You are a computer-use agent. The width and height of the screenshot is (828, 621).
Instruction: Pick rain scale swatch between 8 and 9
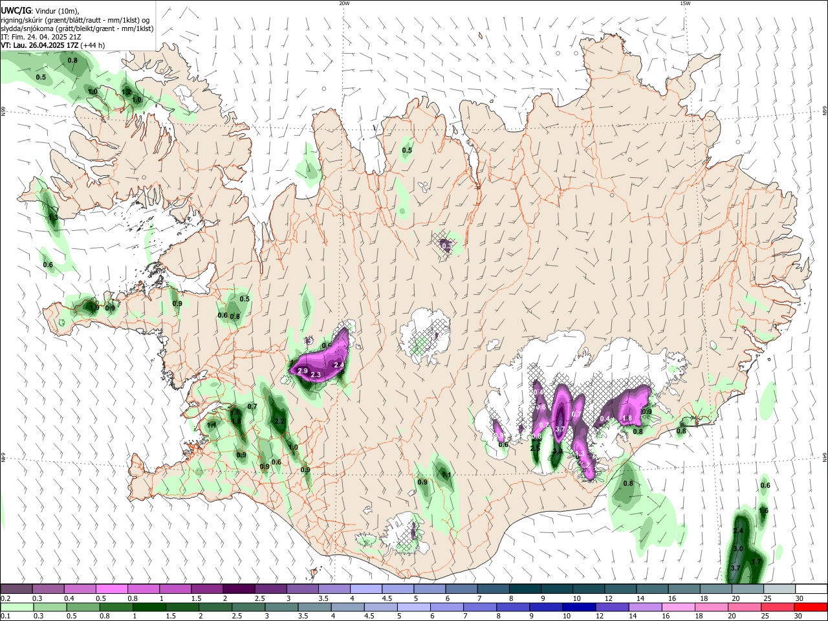(x=512, y=607)
